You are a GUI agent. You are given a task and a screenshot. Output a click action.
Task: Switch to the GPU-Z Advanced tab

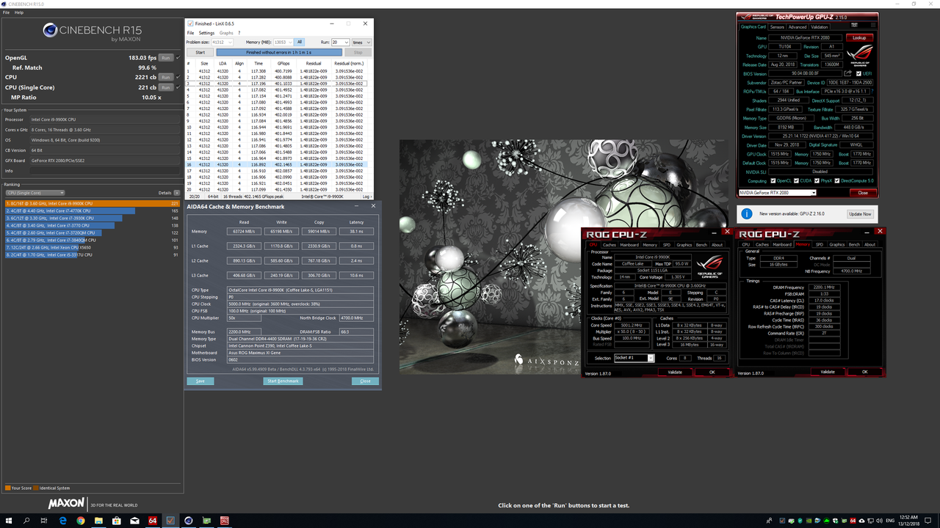click(797, 27)
